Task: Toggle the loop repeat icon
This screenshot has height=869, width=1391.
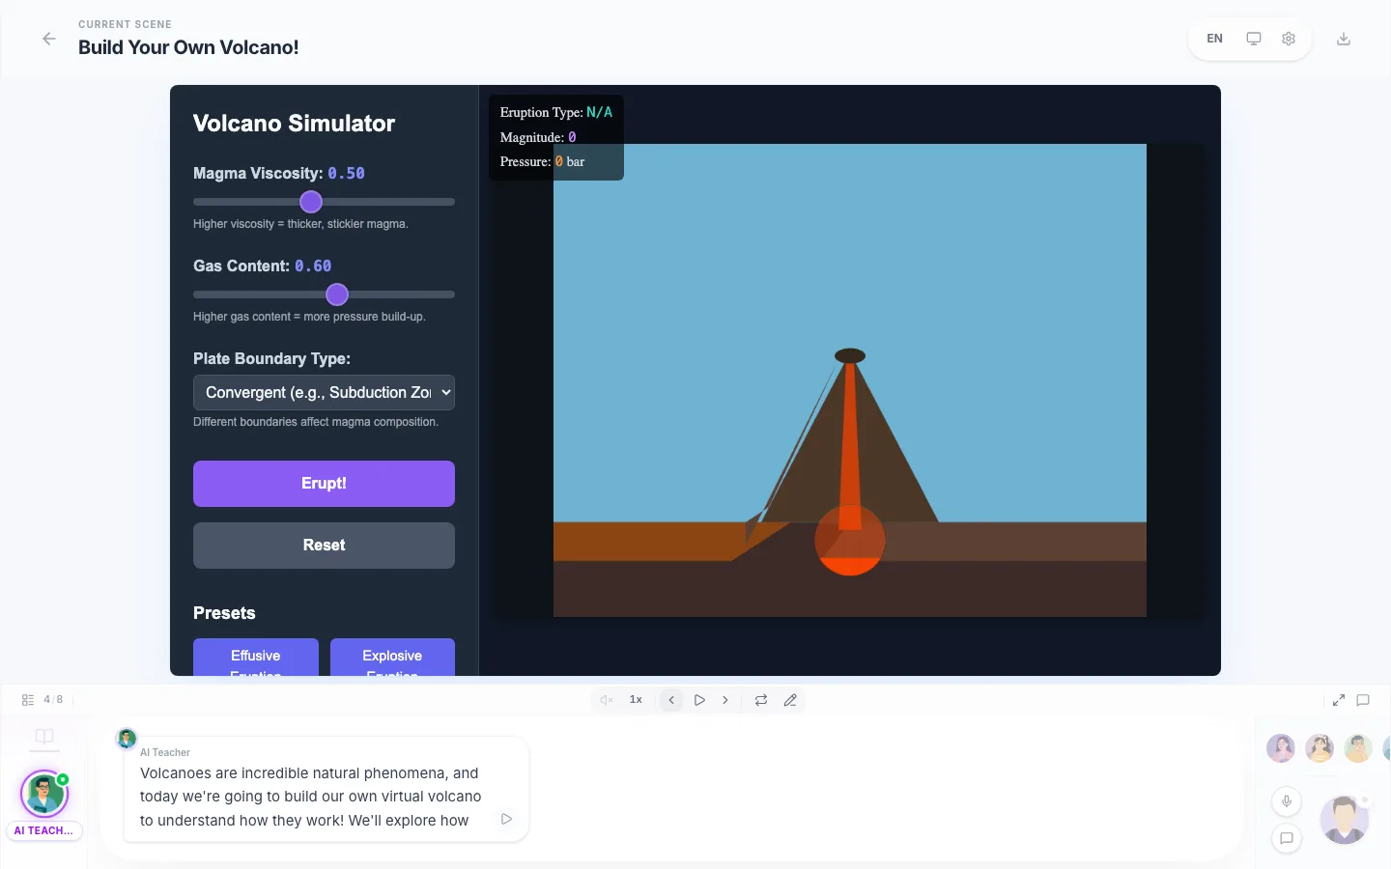Action: click(x=761, y=700)
